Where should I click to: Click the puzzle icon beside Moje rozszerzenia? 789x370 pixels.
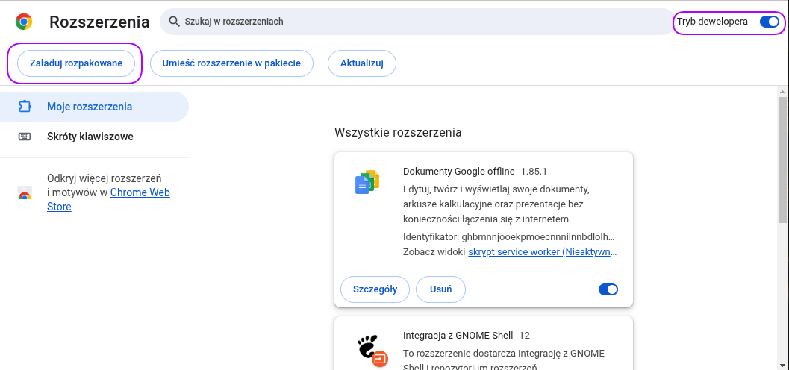[x=25, y=107]
